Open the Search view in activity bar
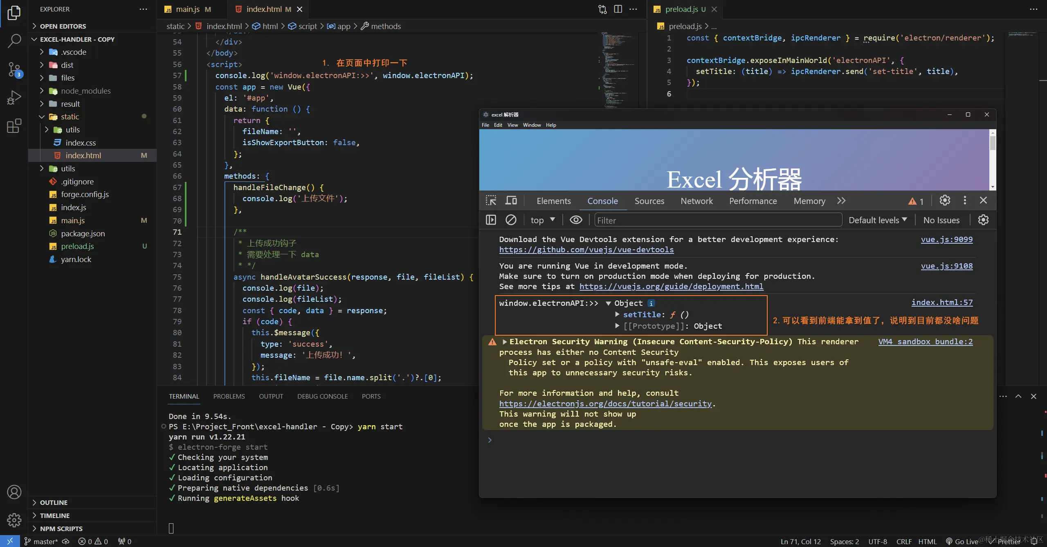The image size is (1047, 547). tap(14, 40)
